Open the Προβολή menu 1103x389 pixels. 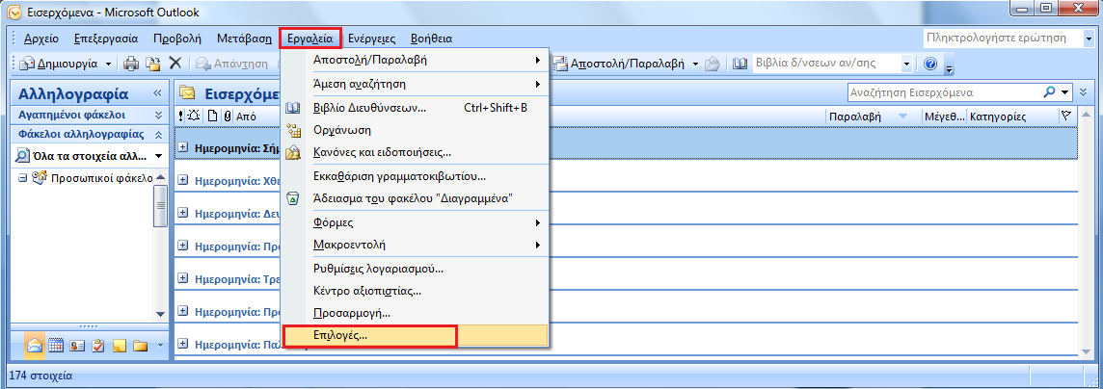(x=177, y=38)
